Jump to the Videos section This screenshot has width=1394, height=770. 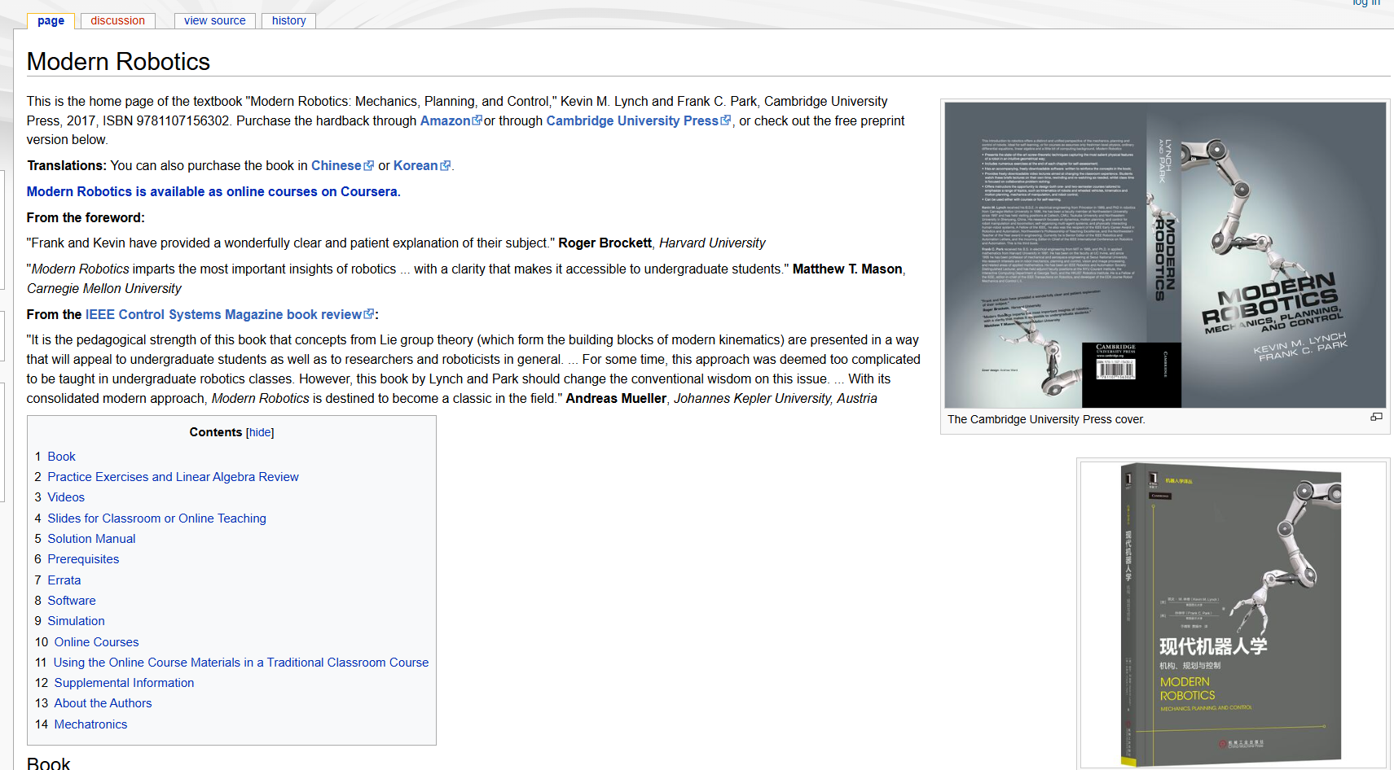[66, 497]
